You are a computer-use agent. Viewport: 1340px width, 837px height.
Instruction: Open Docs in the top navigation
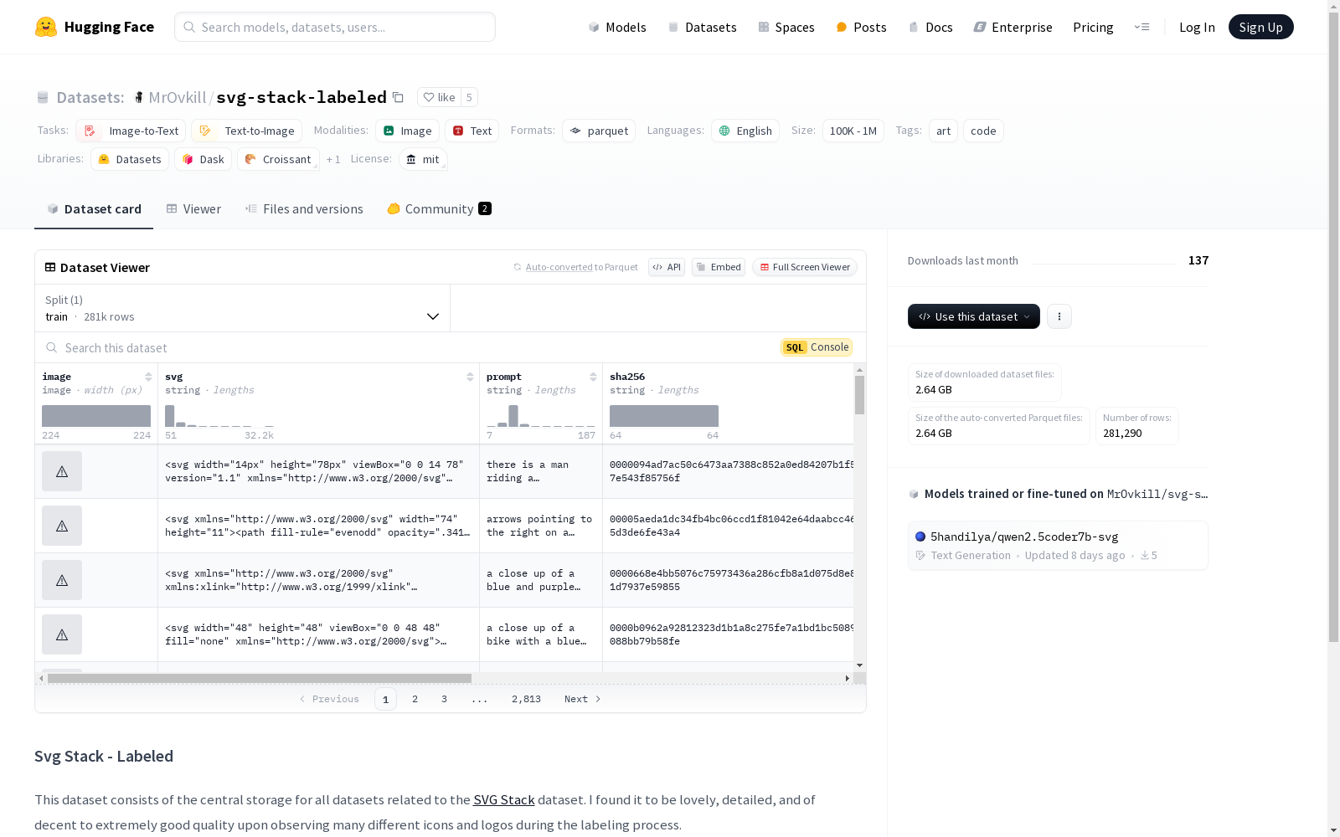pyautogui.click(x=930, y=27)
